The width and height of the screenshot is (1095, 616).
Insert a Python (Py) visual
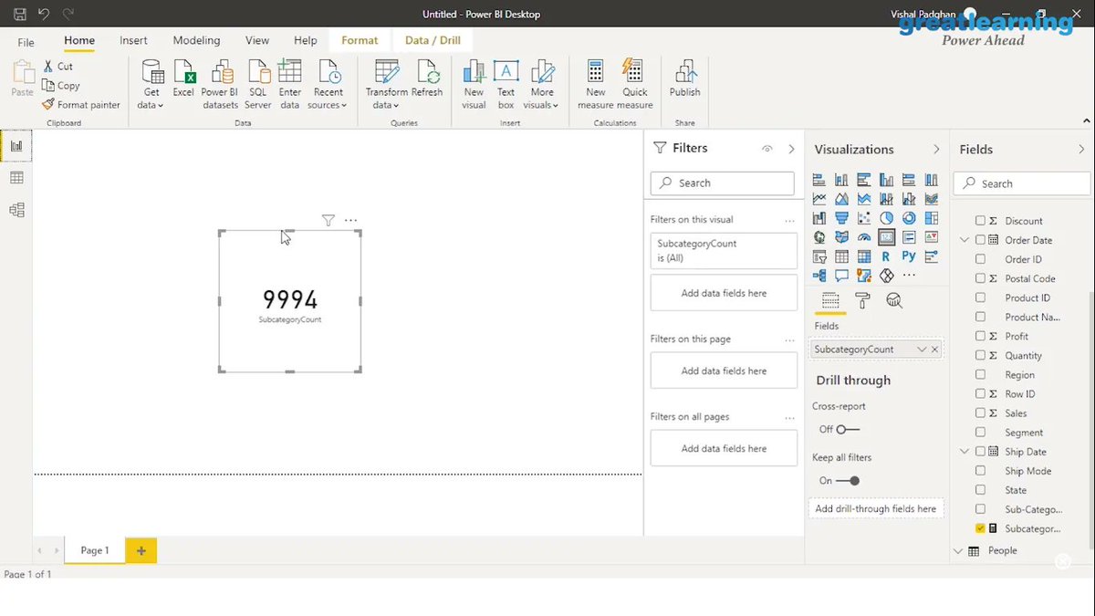pyautogui.click(x=909, y=256)
